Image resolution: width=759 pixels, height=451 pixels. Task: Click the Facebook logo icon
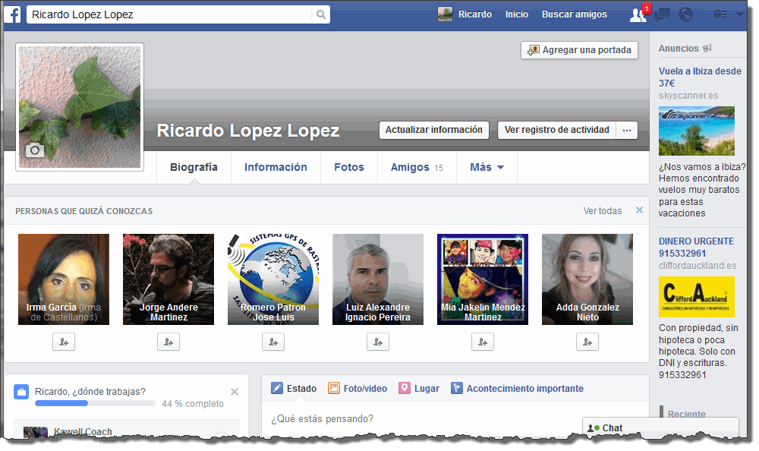[14, 14]
